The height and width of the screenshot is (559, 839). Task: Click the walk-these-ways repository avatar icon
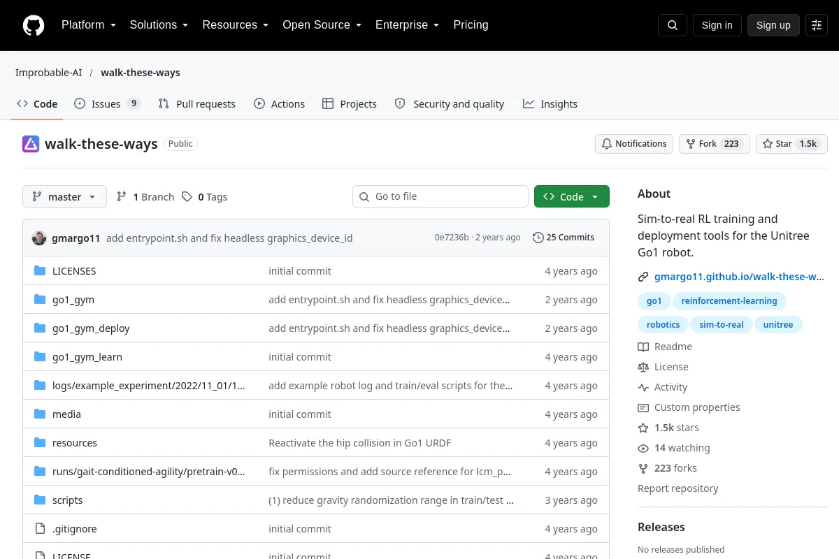pos(31,144)
